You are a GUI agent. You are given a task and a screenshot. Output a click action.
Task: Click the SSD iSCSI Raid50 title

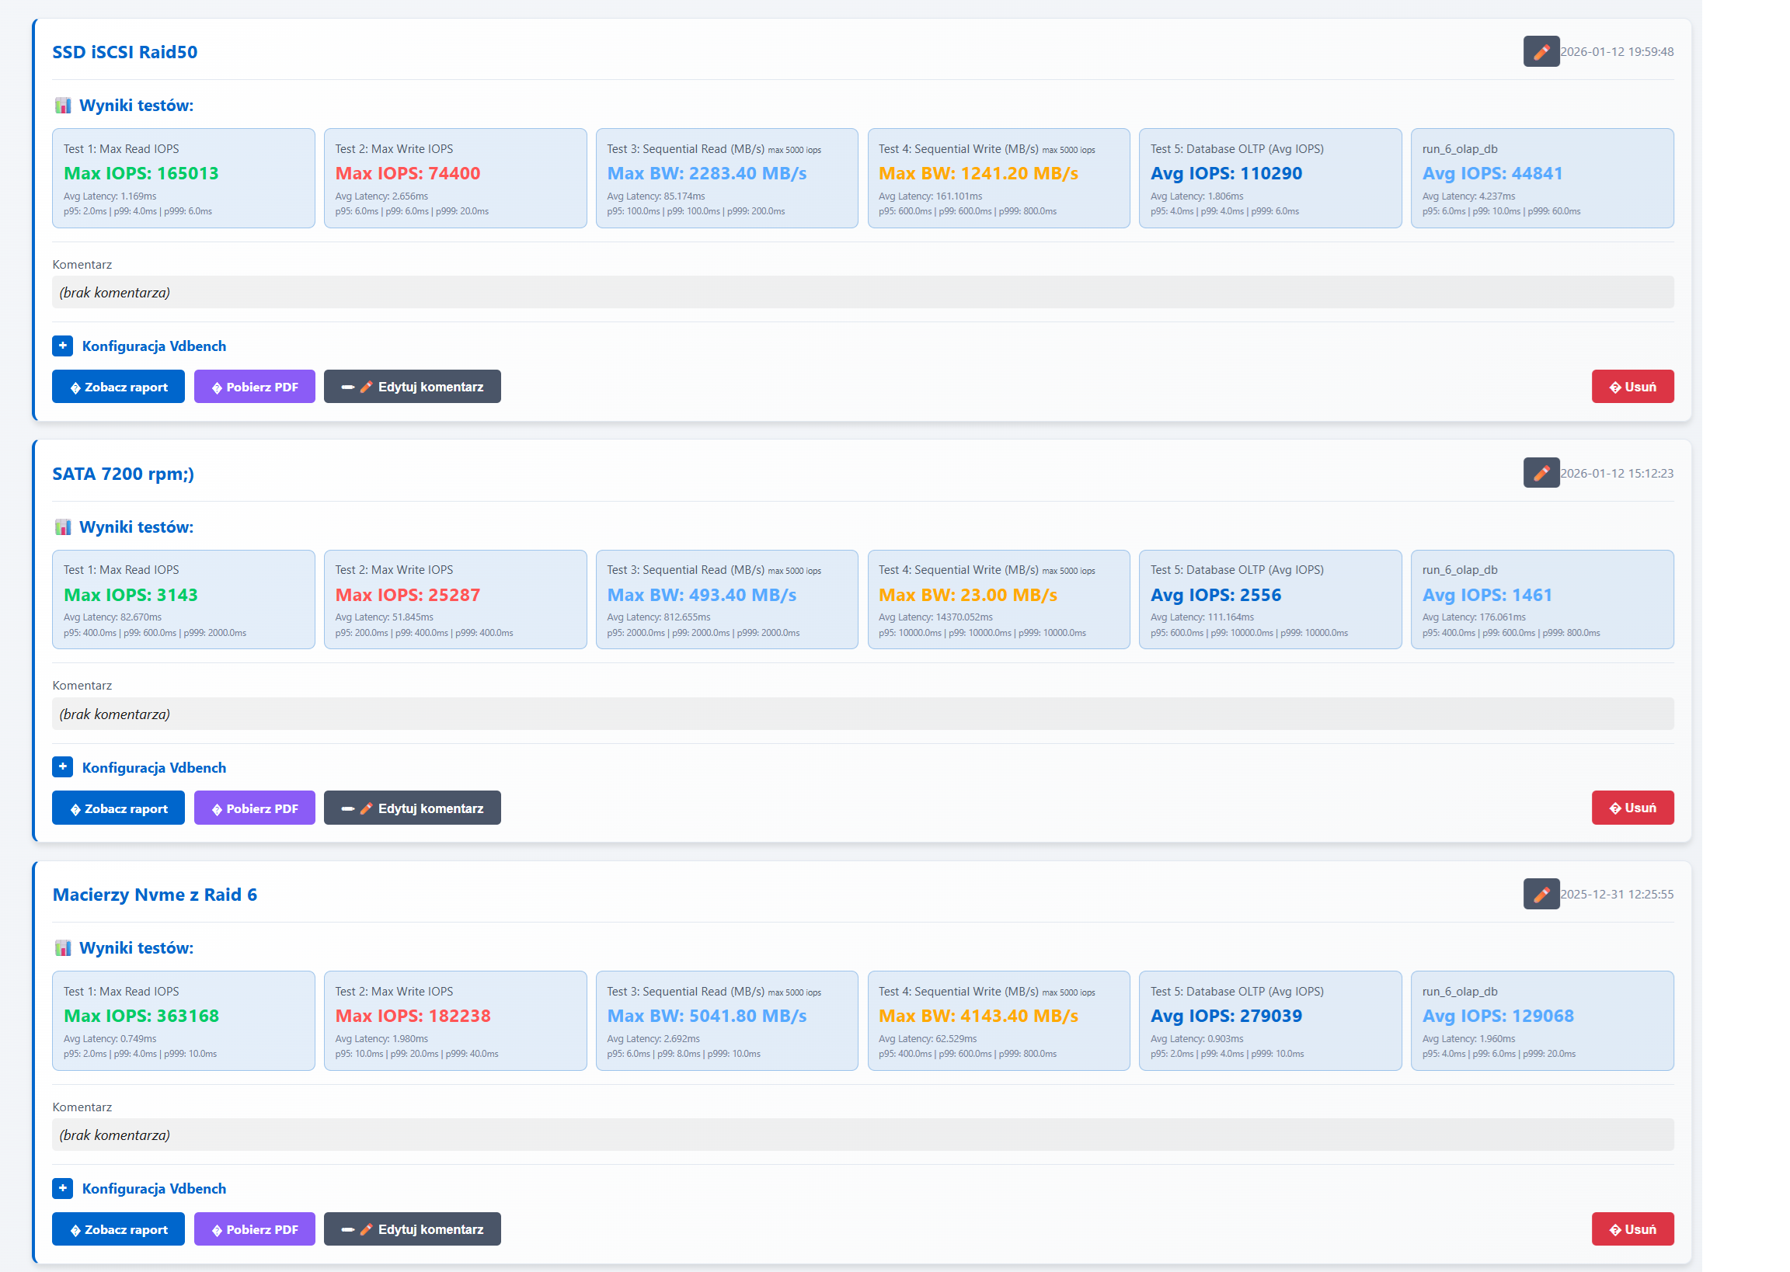[x=124, y=53]
